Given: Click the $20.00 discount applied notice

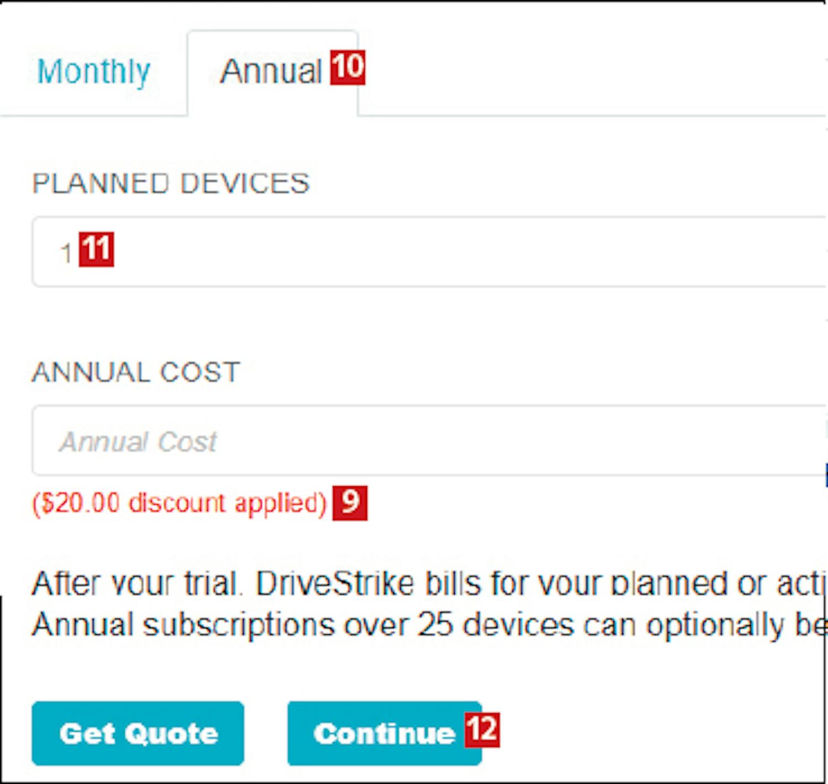Looking at the screenshot, I should [x=179, y=503].
